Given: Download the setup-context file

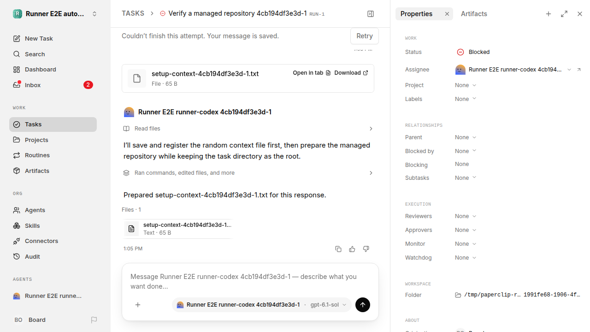Looking at the screenshot, I should [351, 73].
